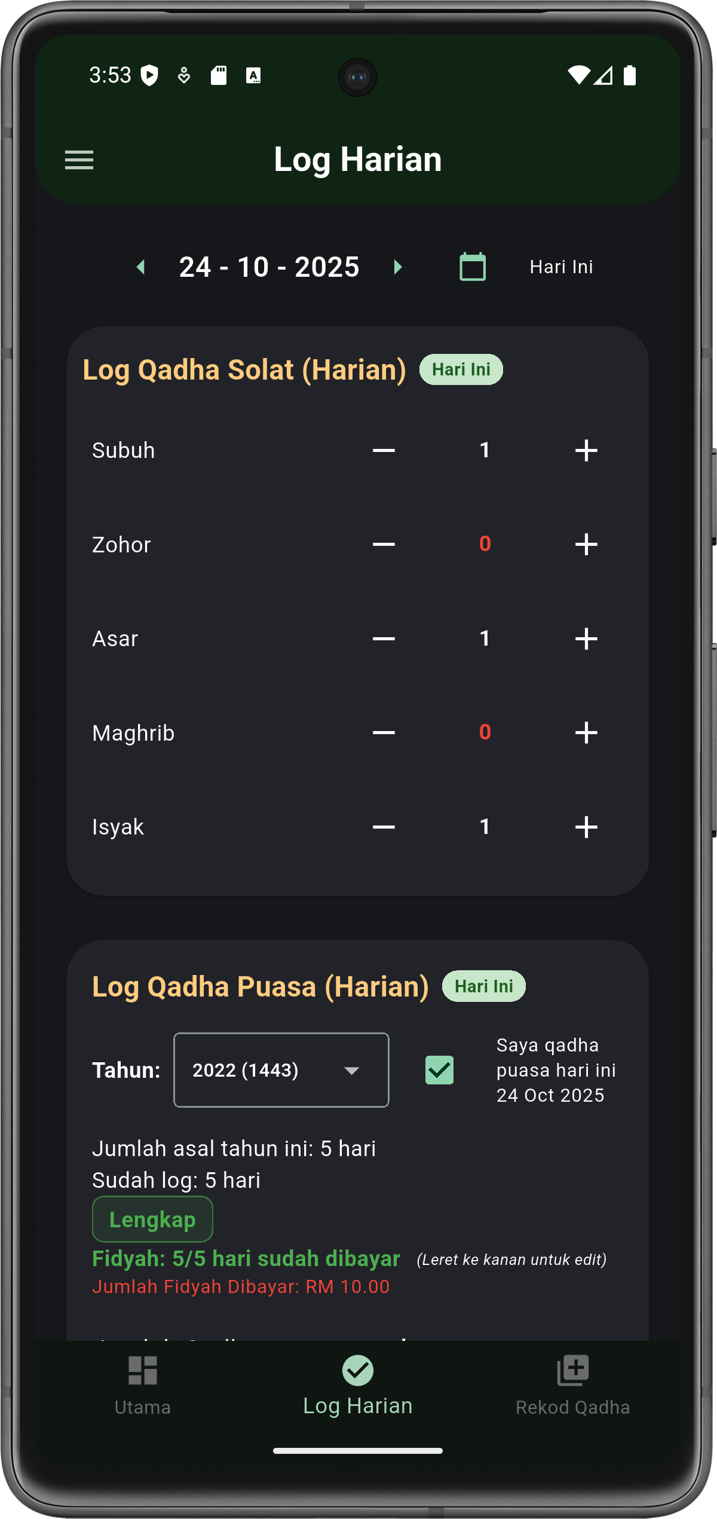Decrease the Subuh qadha count
Screen dimensions: 717x1519
click(x=384, y=450)
